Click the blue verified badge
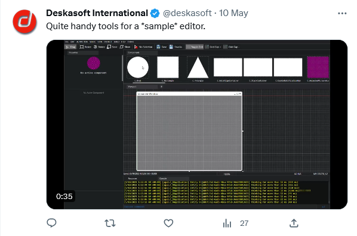Image resolution: width=357 pixels, height=236 pixels. click(155, 14)
